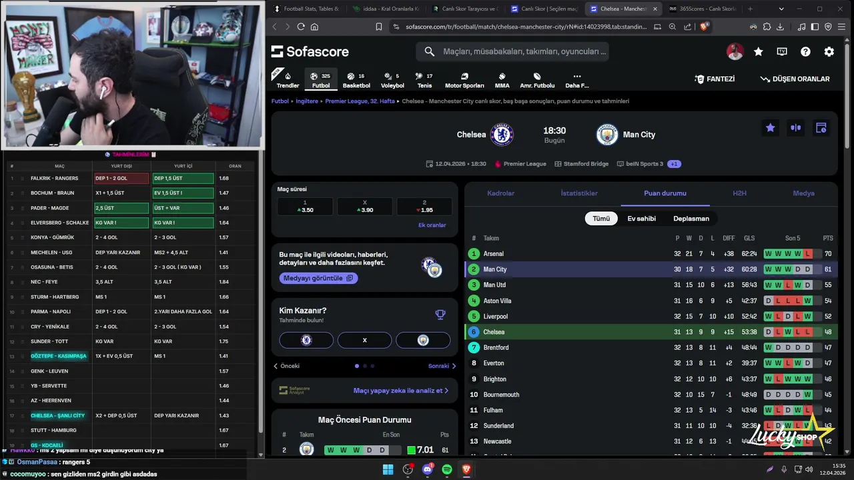Click the Man City crest in match header
The image size is (854, 480).
[x=607, y=135]
